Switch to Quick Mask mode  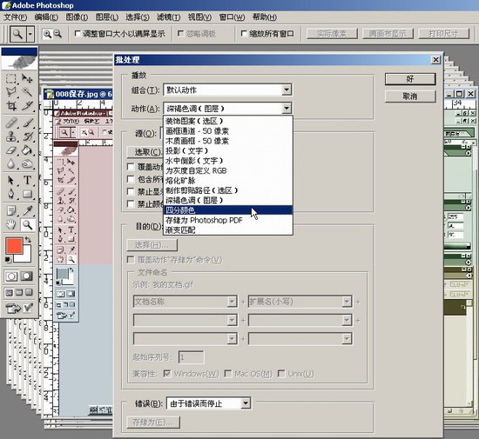(x=27, y=276)
